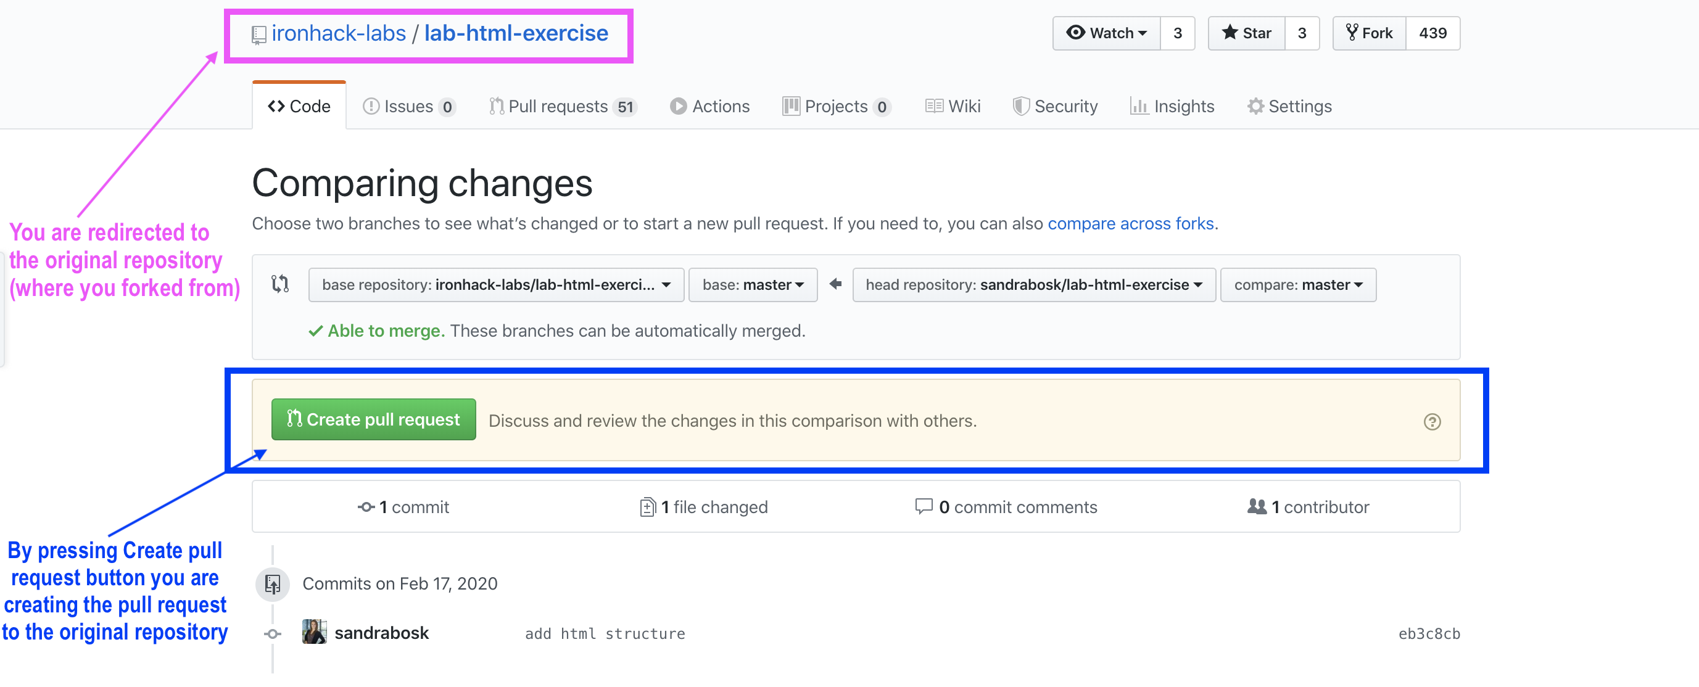Image resolution: width=1699 pixels, height=687 pixels.
Task: Open the base: master branch dropdown
Action: [x=753, y=285]
